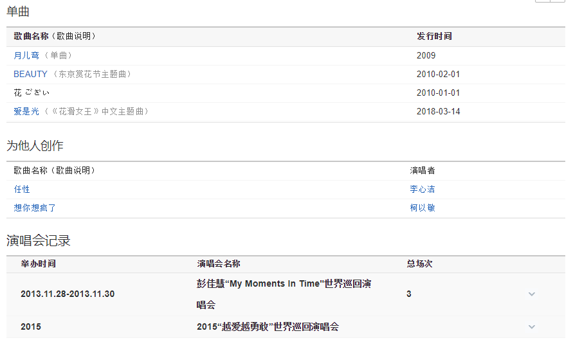The image size is (573, 349).
Task: Open the 任性 song link
Action: pyautogui.click(x=22, y=190)
